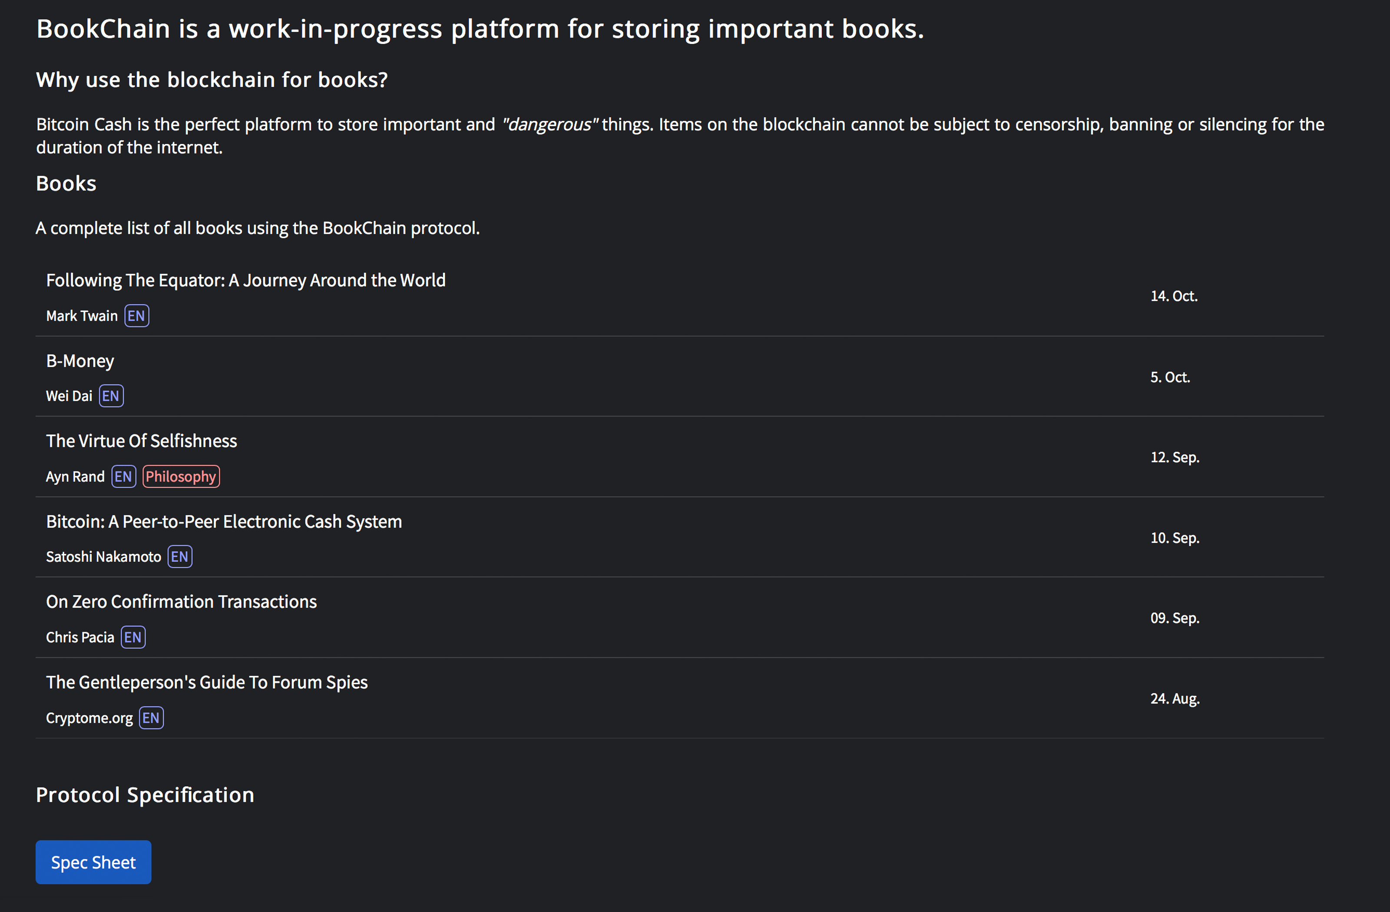Click EN badge next to Mark Twain

click(137, 316)
